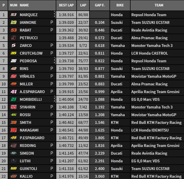Image resolution: width=184 pixels, height=179 pixels.
Task: Click Rossi's yellow 46 number icon
Action: pos(14,115)
